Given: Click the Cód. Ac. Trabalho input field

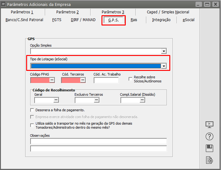Looking at the screenshot, I should pyautogui.click(x=106, y=80).
